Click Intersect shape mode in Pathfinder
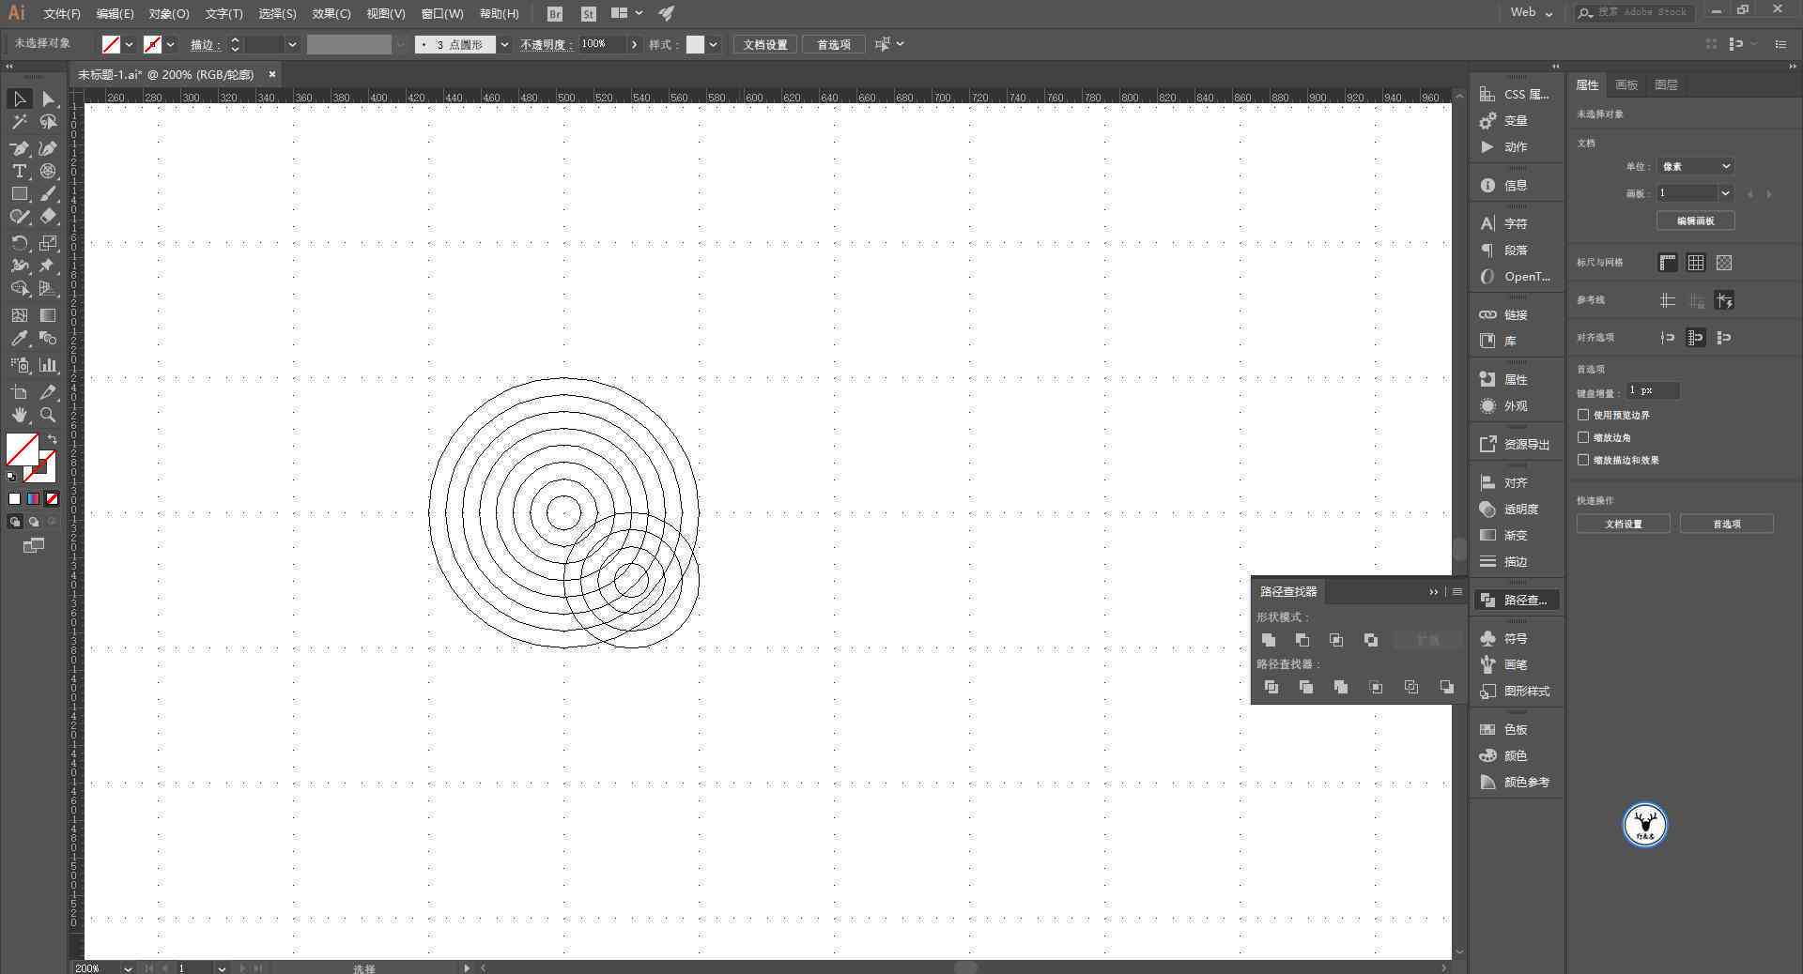 [x=1336, y=640]
